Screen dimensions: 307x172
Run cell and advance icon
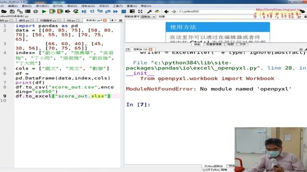tap(60, 11)
